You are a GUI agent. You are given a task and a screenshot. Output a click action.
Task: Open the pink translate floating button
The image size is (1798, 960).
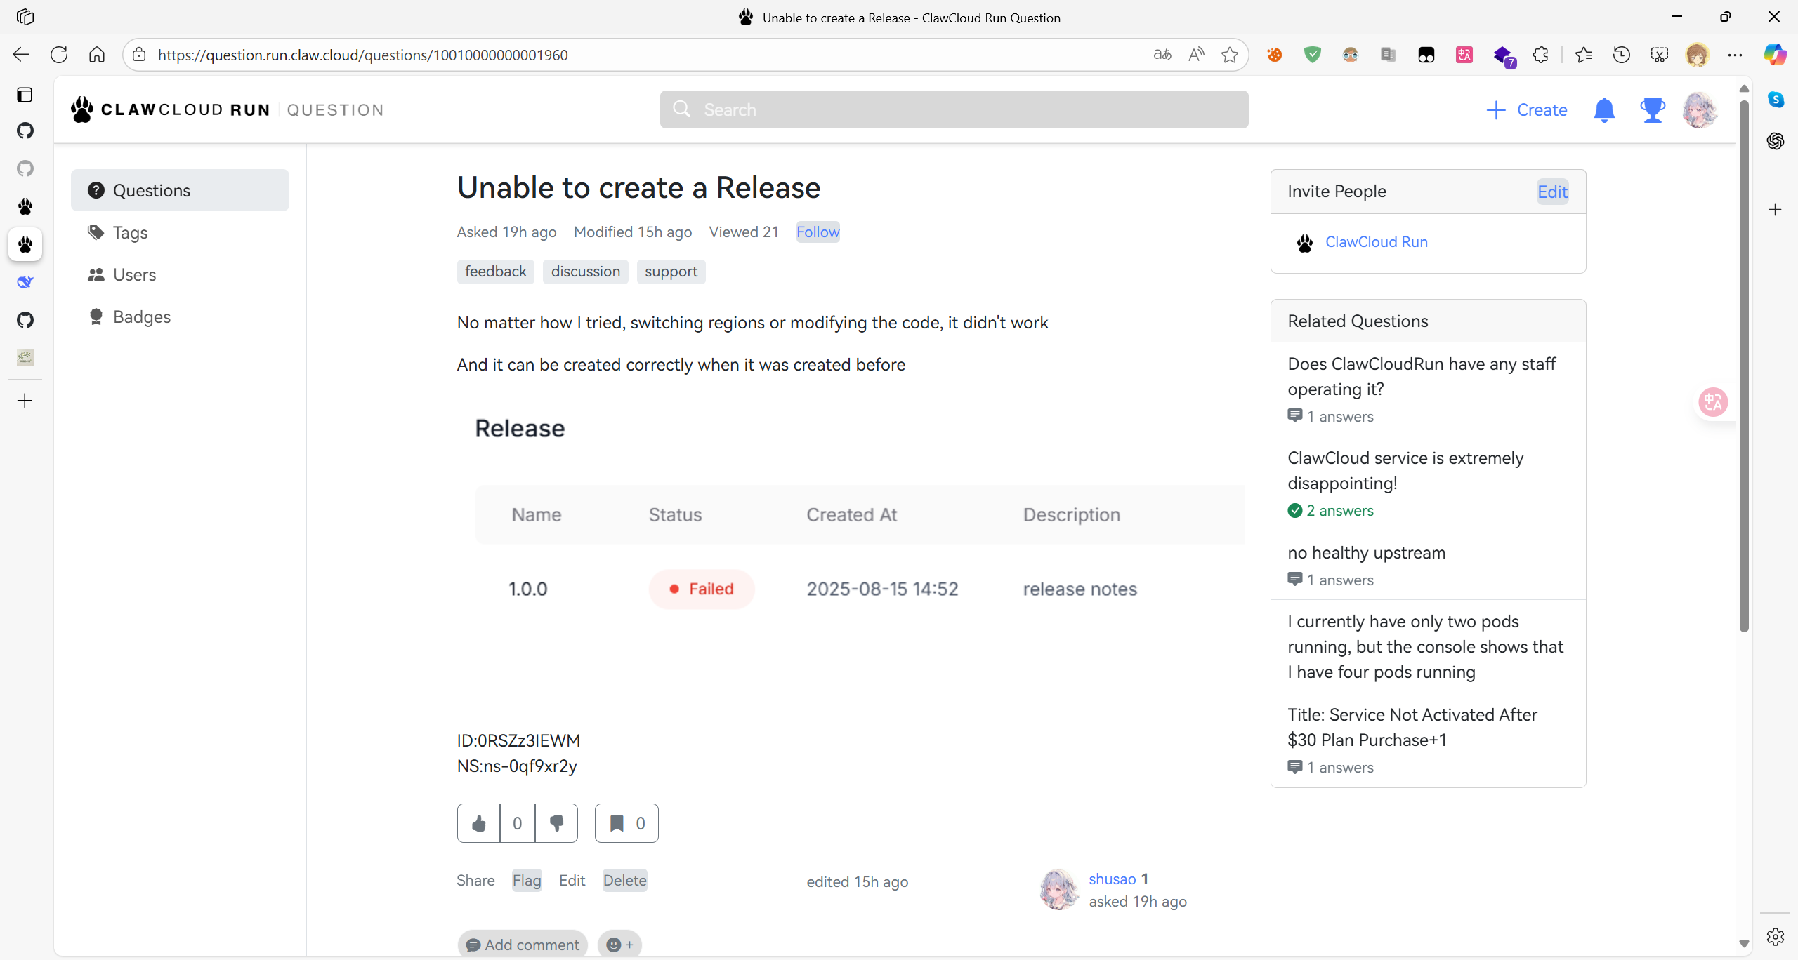pos(1712,402)
